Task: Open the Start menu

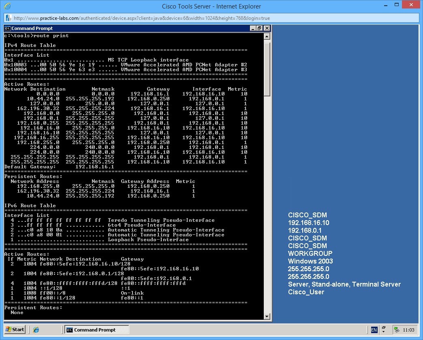Action: [14, 329]
